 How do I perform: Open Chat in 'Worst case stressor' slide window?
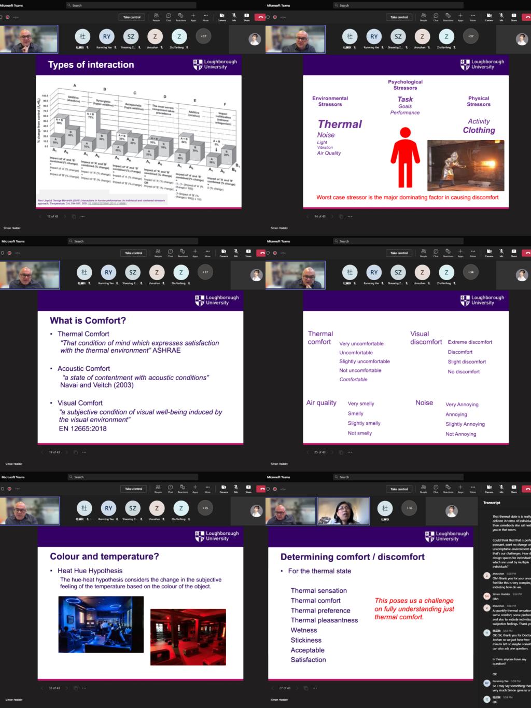436,17
